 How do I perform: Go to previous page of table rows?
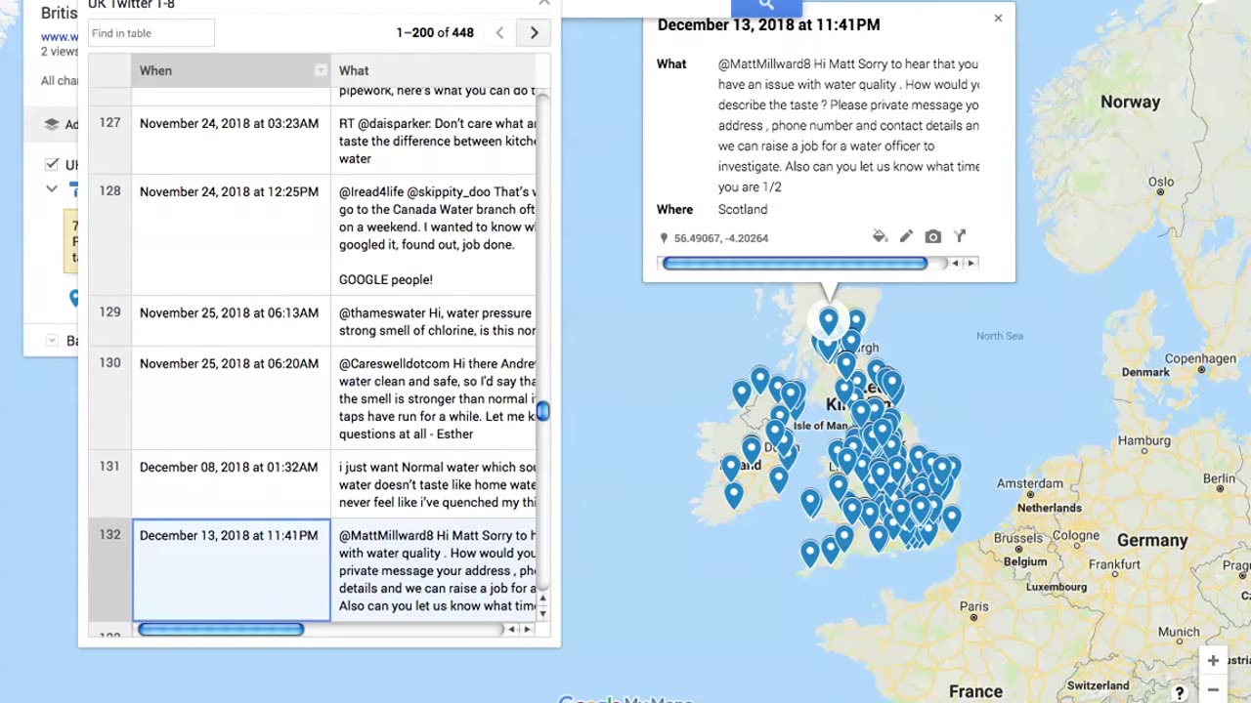click(499, 32)
